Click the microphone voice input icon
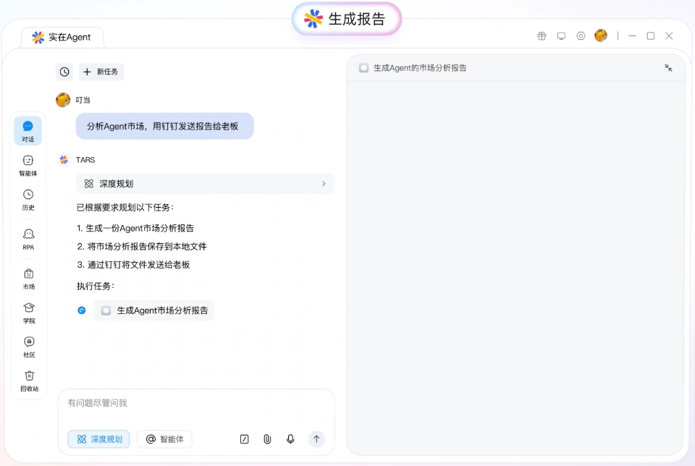Viewport: 695px width, 466px height. click(x=290, y=439)
